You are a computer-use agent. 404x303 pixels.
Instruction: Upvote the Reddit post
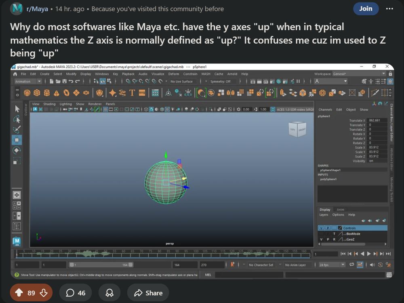click(19, 292)
